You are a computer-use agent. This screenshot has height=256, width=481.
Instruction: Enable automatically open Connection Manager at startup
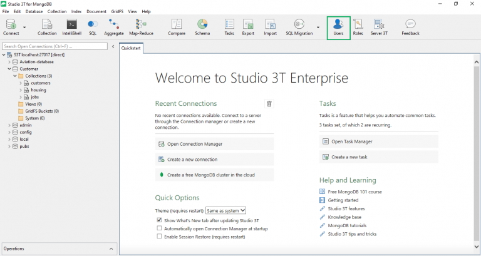[x=159, y=228]
